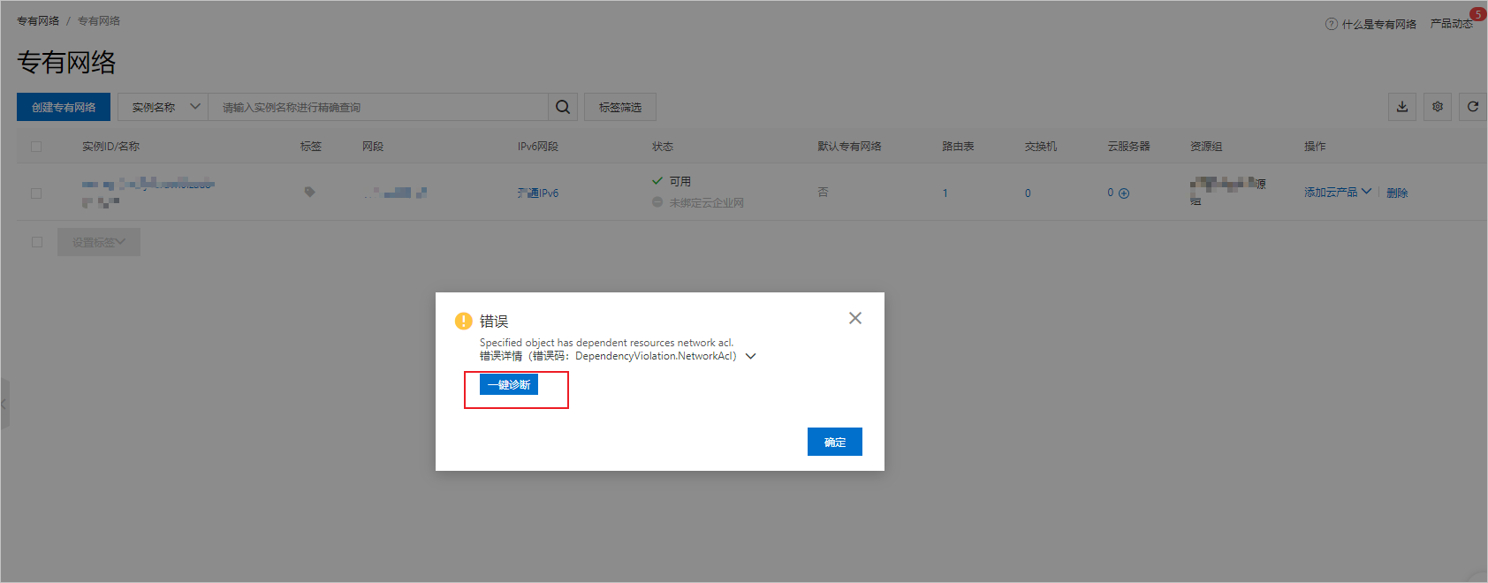The image size is (1488, 583).
Task: Click the refresh list icon
Action: click(1473, 107)
